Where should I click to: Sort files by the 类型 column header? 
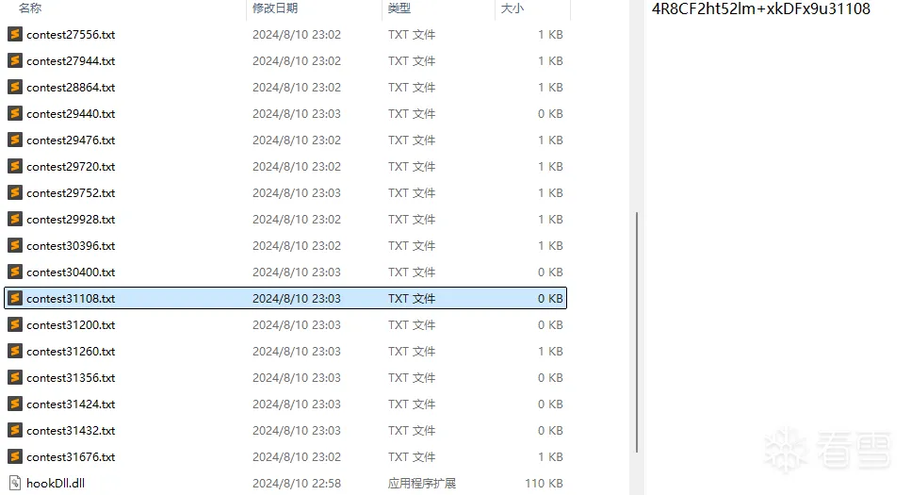pos(399,8)
